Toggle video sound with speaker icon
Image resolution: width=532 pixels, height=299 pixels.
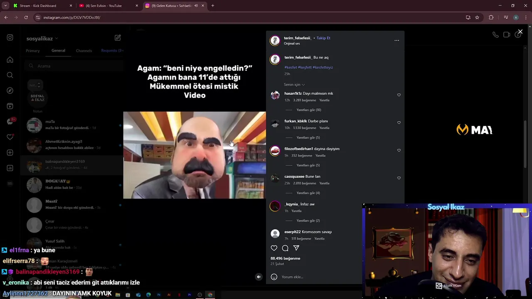pos(259,277)
